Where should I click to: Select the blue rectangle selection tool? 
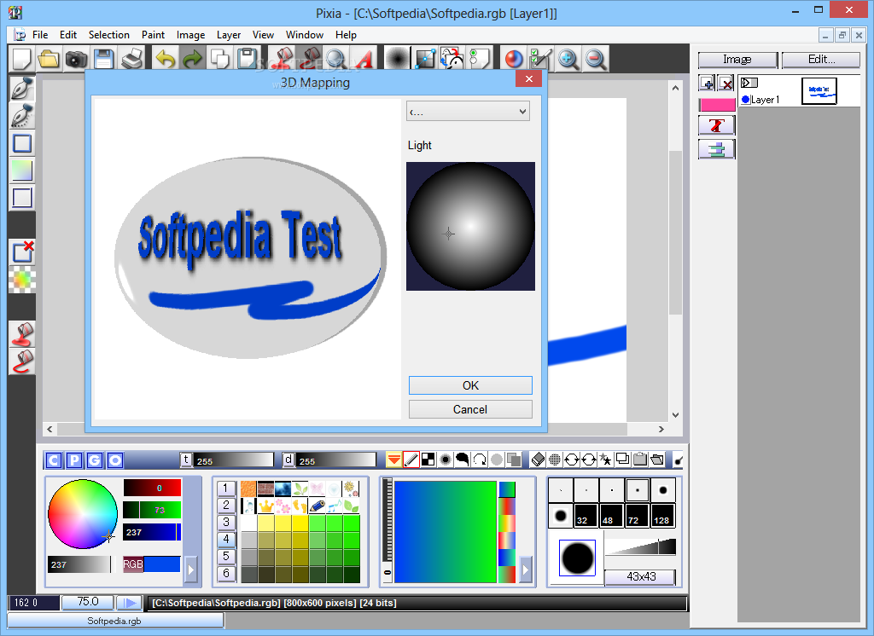click(21, 143)
